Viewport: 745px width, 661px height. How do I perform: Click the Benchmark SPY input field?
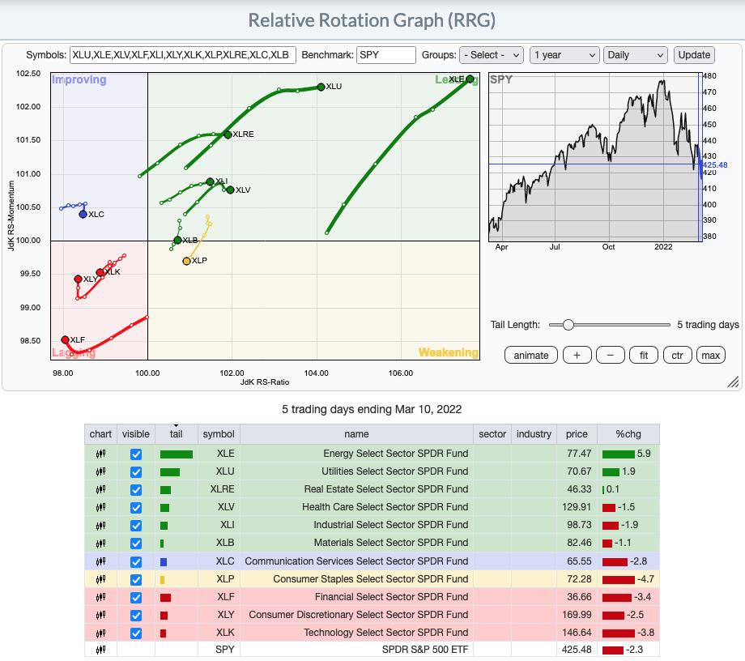(x=385, y=55)
